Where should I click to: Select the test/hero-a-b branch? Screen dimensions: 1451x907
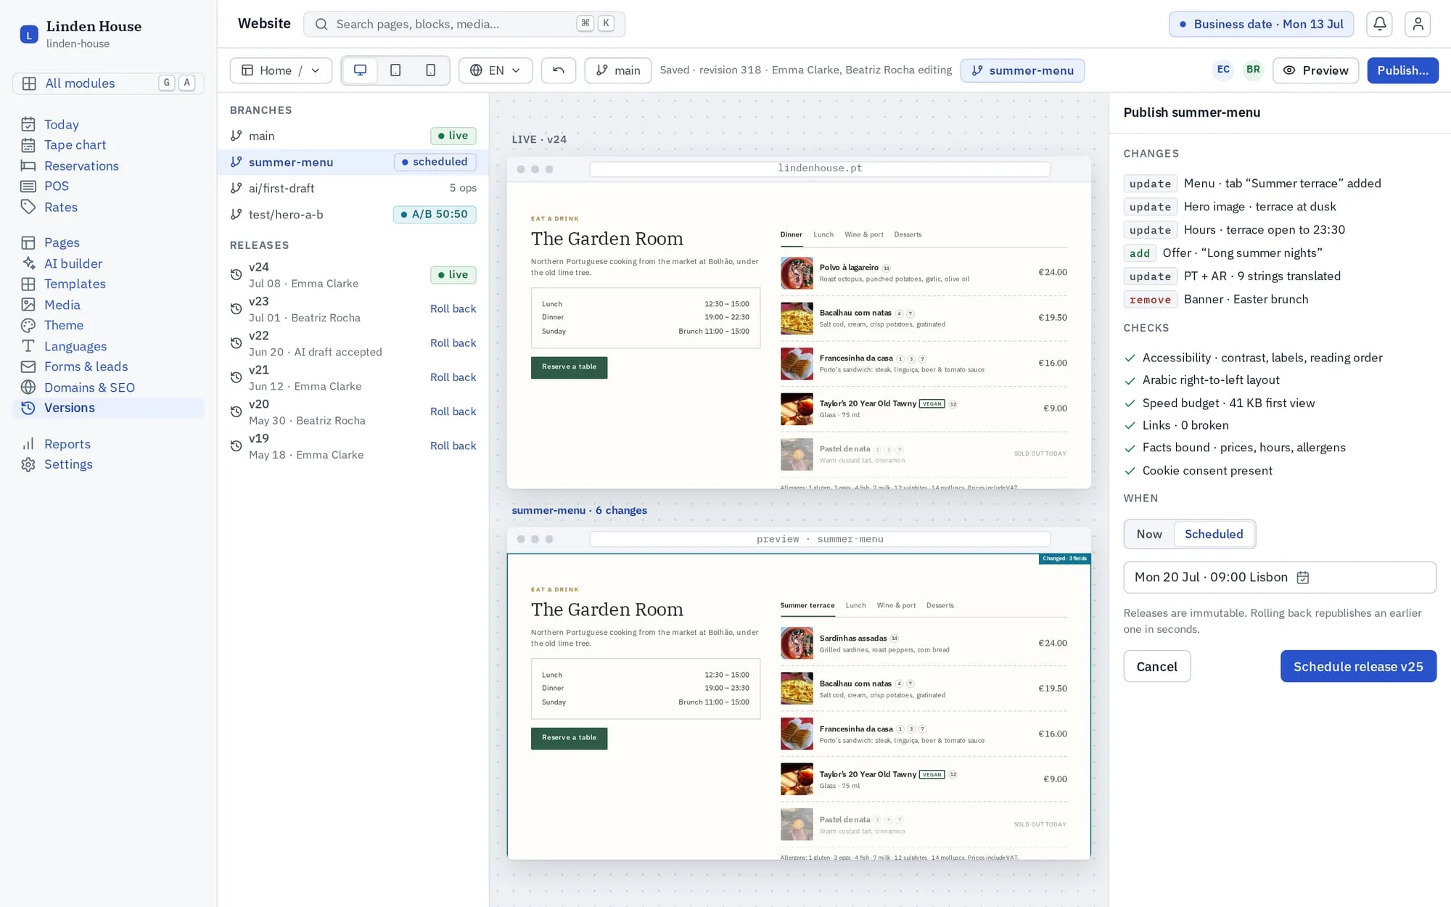(x=353, y=215)
